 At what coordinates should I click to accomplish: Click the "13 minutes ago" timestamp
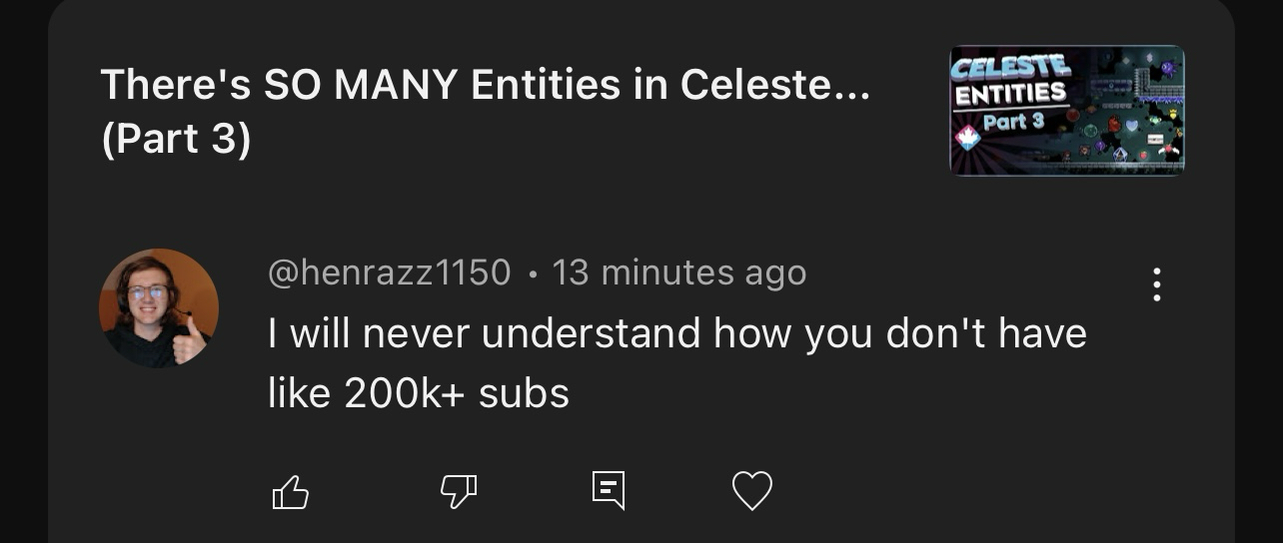678,272
